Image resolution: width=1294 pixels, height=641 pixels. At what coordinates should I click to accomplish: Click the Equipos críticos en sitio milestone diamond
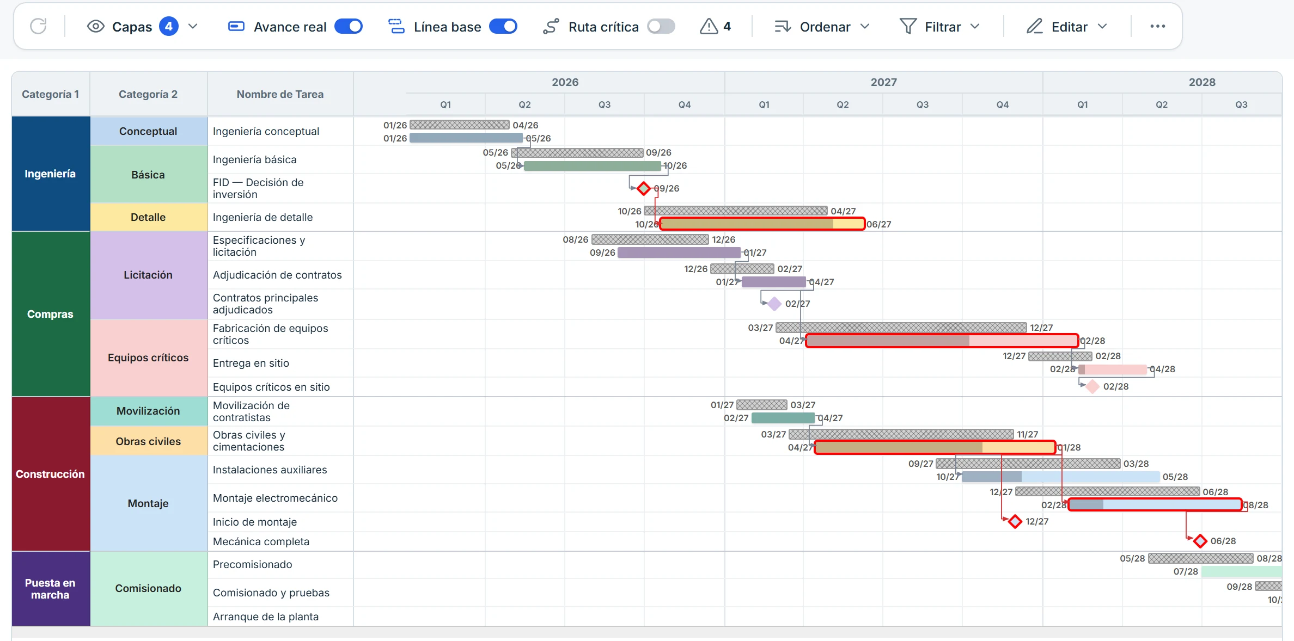pos(1092,386)
